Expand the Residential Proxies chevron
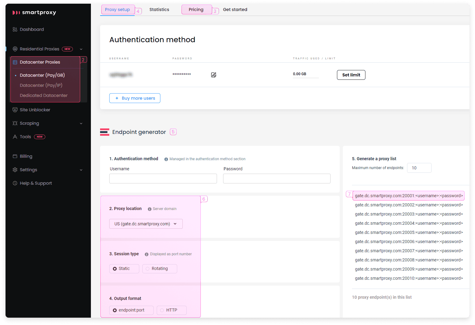The width and height of the screenshot is (475, 325). (x=81, y=49)
